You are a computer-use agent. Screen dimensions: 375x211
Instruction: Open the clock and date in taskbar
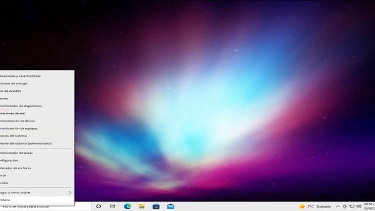(370, 206)
